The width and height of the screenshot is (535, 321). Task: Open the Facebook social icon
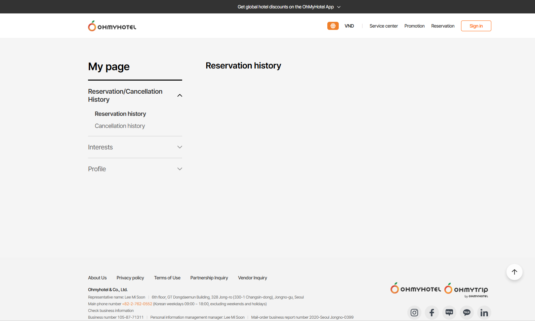(432, 313)
